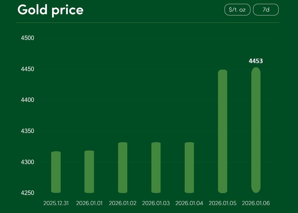Screen dimensions: 298x213
Task: Click the 4500 y-axis label
Action: (28, 38)
